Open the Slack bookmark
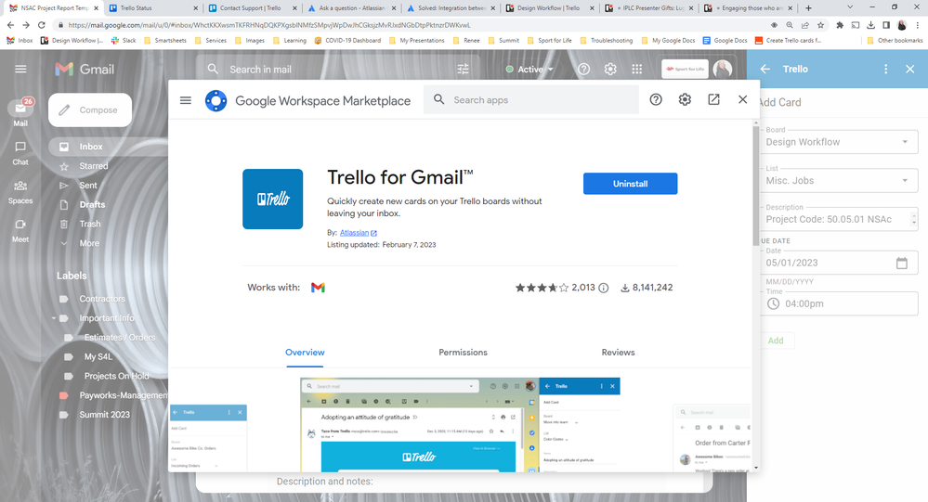This screenshot has height=502, width=928. coord(124,40)
